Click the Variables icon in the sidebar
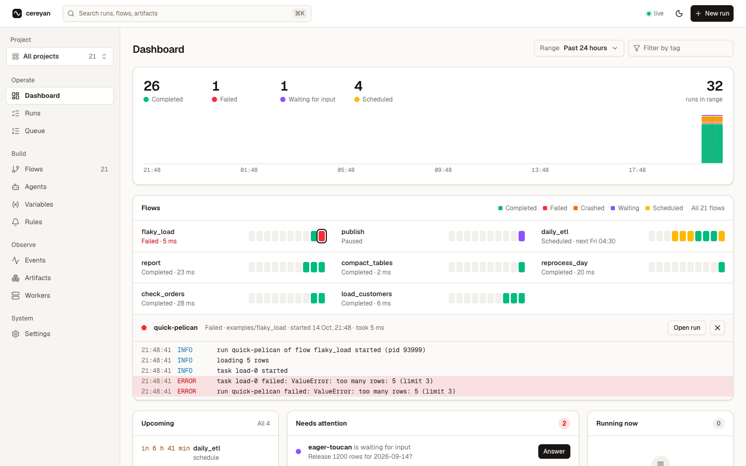Screen dimensions: 746x466 16,205
